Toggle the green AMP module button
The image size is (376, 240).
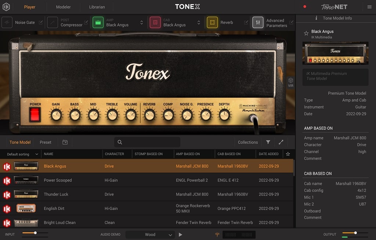click(98, 22)
